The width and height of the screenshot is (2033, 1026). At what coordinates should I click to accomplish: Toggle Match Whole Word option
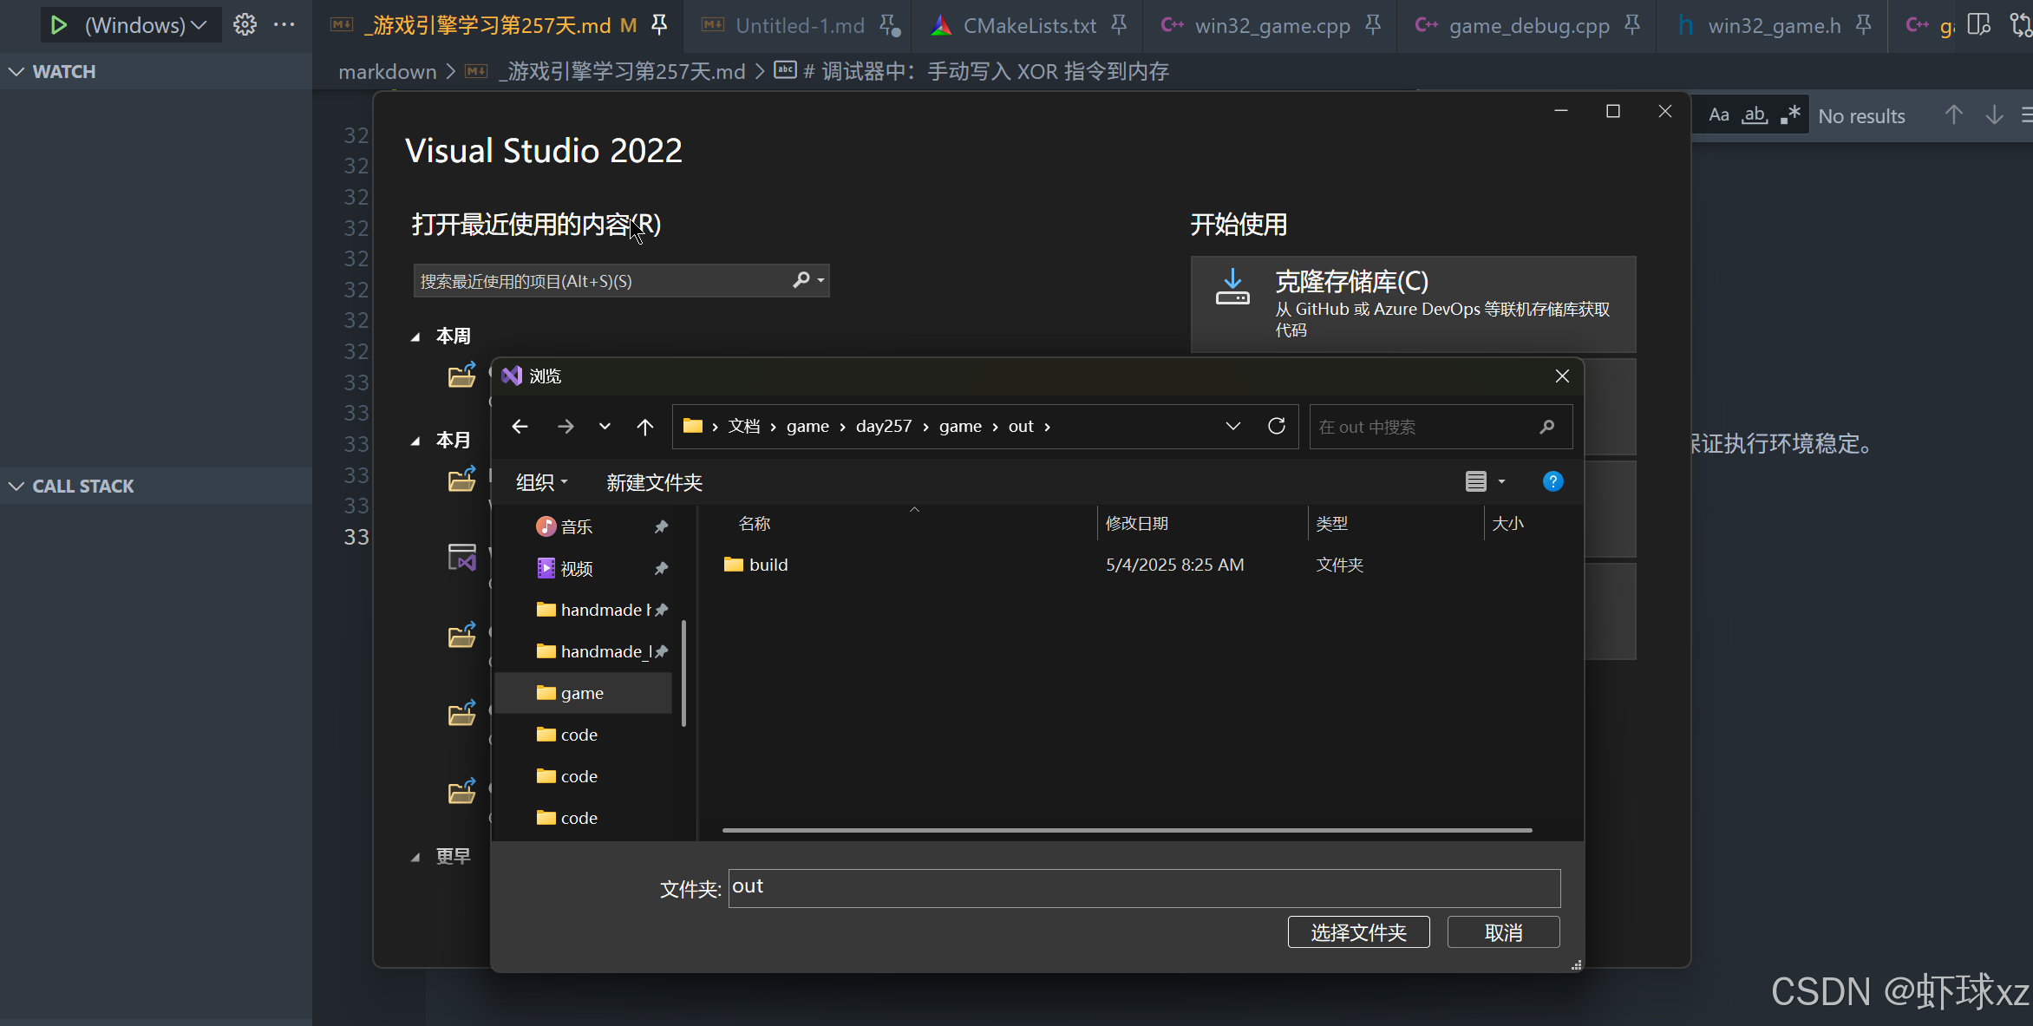pyautogui.click(x=1755, y=115)
